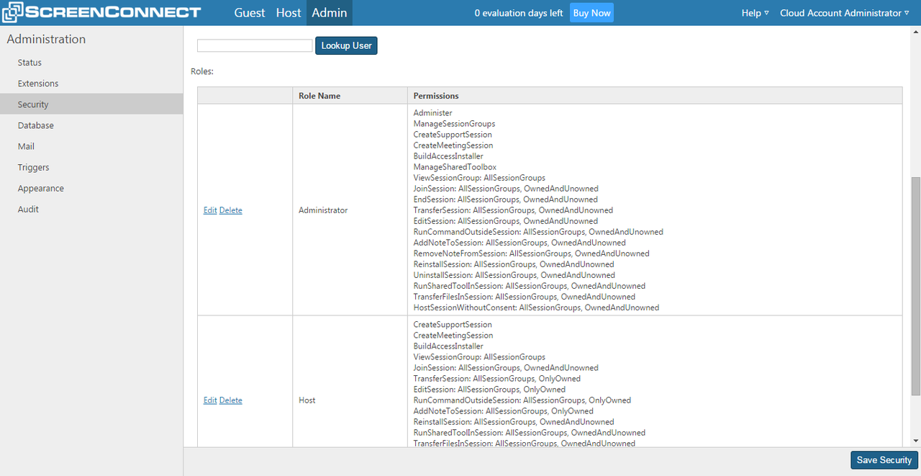
Task: Open the Mail settings
Action: pos(25,146)
